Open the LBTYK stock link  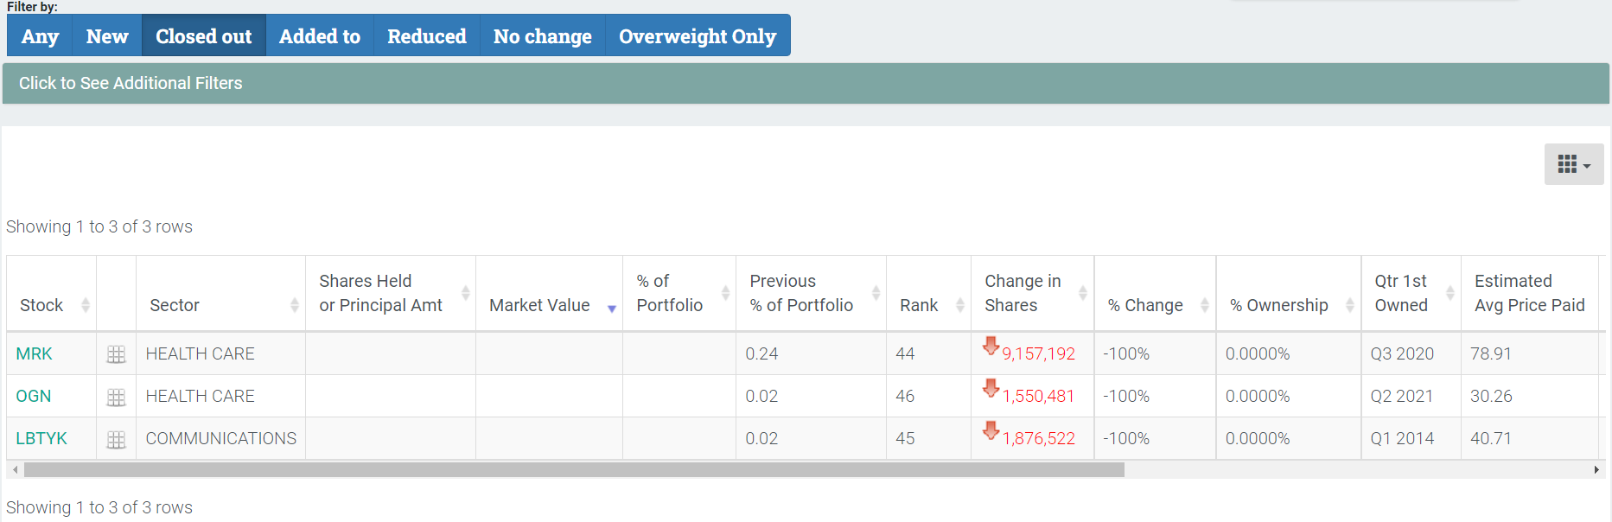click(41, 438)
